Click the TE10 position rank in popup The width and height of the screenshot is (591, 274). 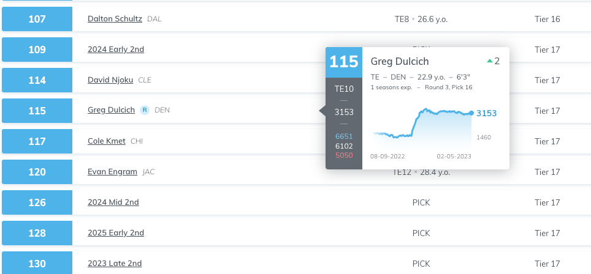point(344,89)
